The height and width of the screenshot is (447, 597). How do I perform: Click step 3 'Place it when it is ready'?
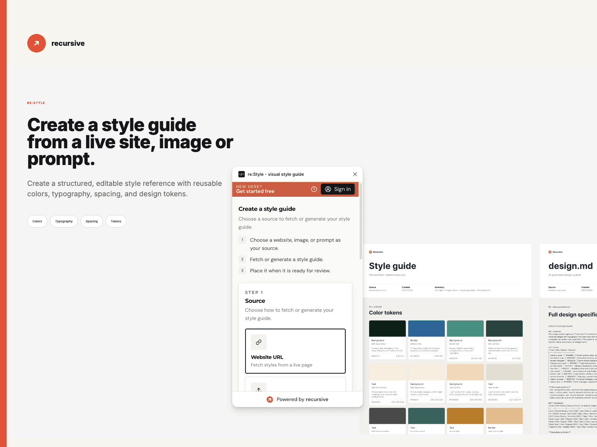290,271
